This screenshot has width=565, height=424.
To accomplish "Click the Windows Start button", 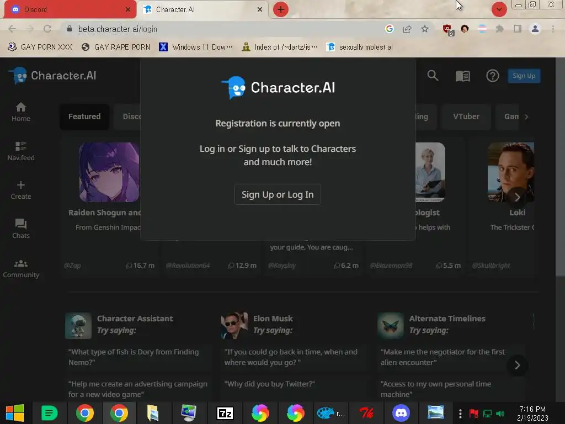I will point(15,413).
